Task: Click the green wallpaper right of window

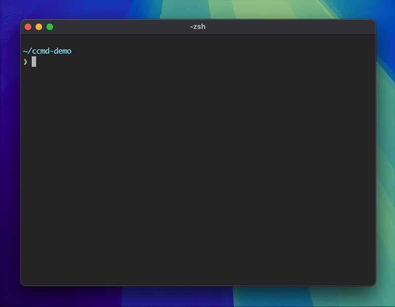Action: click(x=386, y=151)
